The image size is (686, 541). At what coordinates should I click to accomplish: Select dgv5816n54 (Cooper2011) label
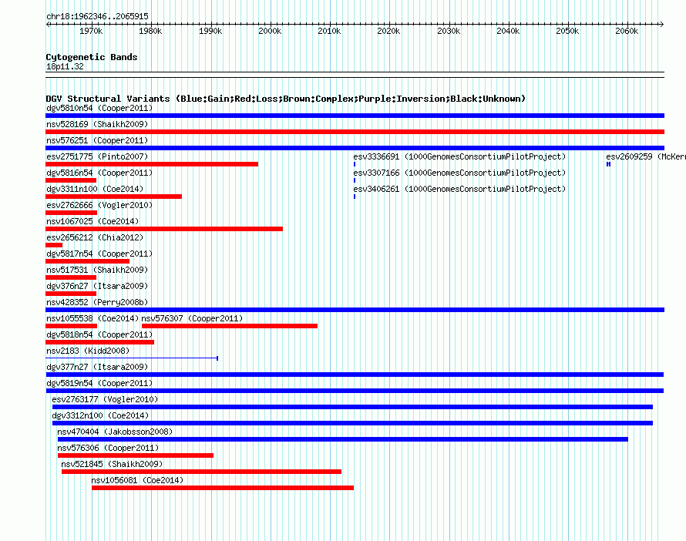[x=99, y=173]
